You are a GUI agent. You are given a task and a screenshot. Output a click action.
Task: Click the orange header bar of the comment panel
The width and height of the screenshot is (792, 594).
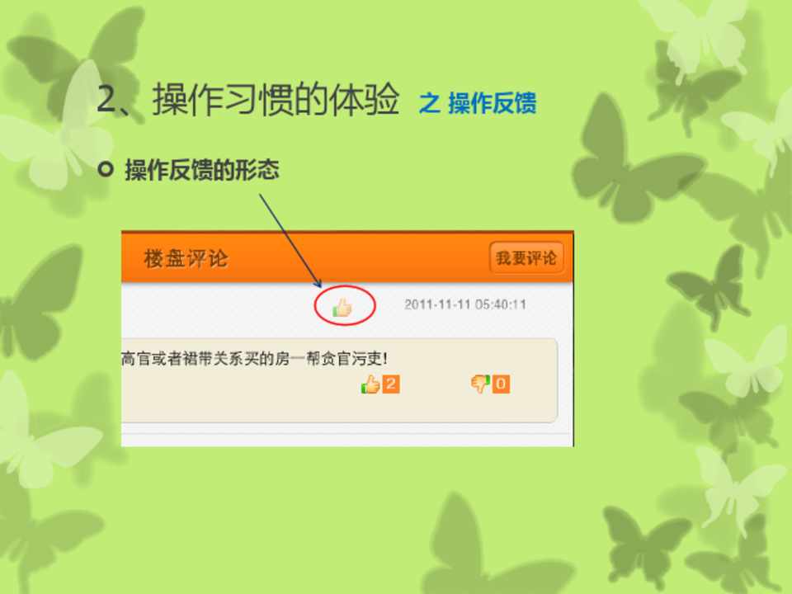(x=347, y=257)
